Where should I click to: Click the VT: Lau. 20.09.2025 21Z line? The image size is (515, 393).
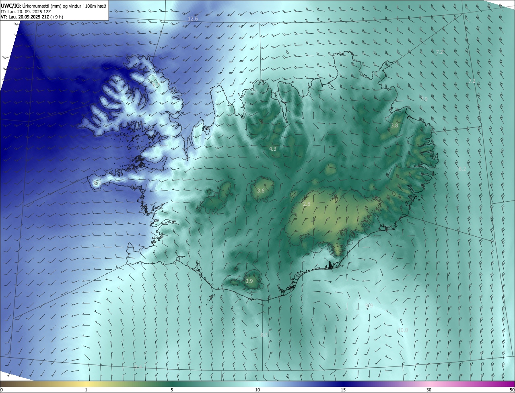point(32,17)
